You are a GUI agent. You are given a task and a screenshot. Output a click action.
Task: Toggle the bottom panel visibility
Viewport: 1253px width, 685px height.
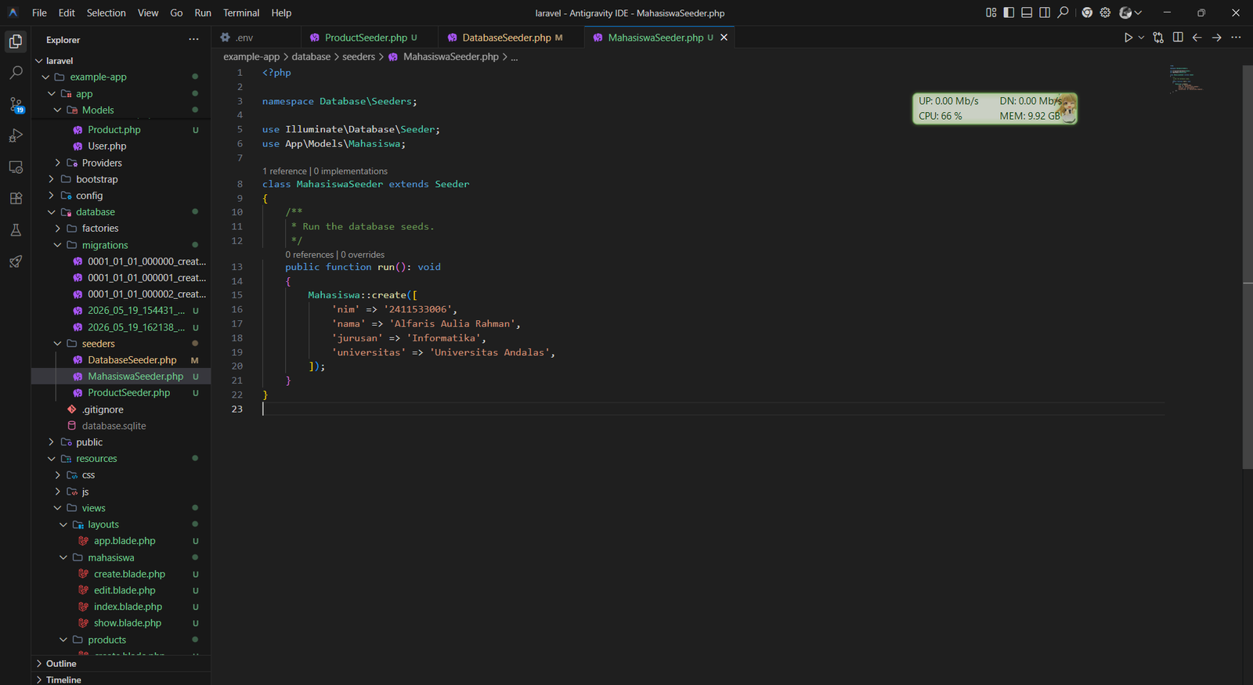click(1027, 13)
